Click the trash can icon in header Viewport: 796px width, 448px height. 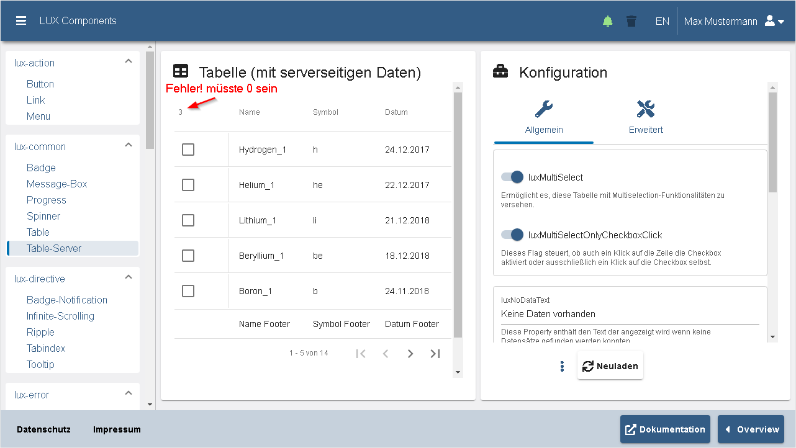point(631,20)
